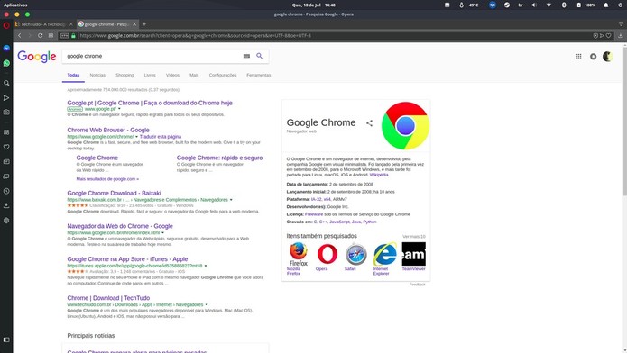Open the Aplicativos system menu

coord(15,5)
